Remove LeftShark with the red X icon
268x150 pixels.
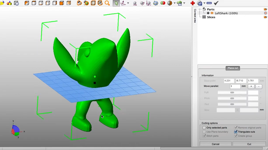[x=266, y=13]
